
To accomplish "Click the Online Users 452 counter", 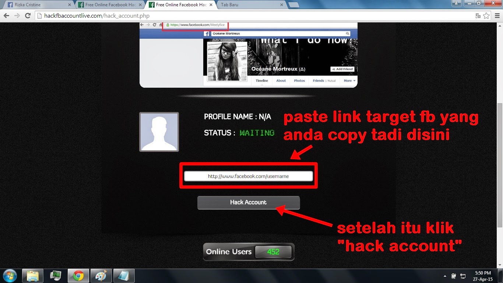I will 249,252.
